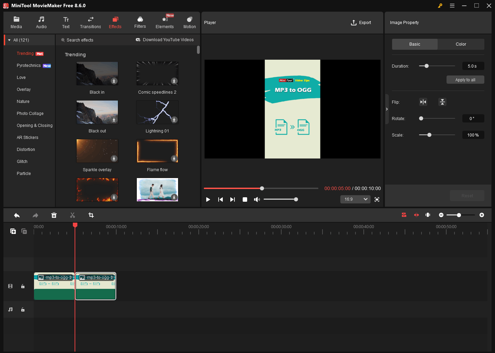Viewport: 495px width, 353px height.
Task: Collapse the Image Property panel via side arrow
Action: pyautogui.click(x=387, y=109)
